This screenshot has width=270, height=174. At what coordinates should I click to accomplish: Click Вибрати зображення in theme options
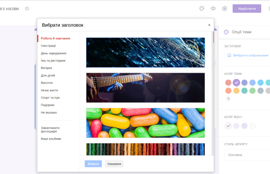pyautogui.click(x=248, y=55)
